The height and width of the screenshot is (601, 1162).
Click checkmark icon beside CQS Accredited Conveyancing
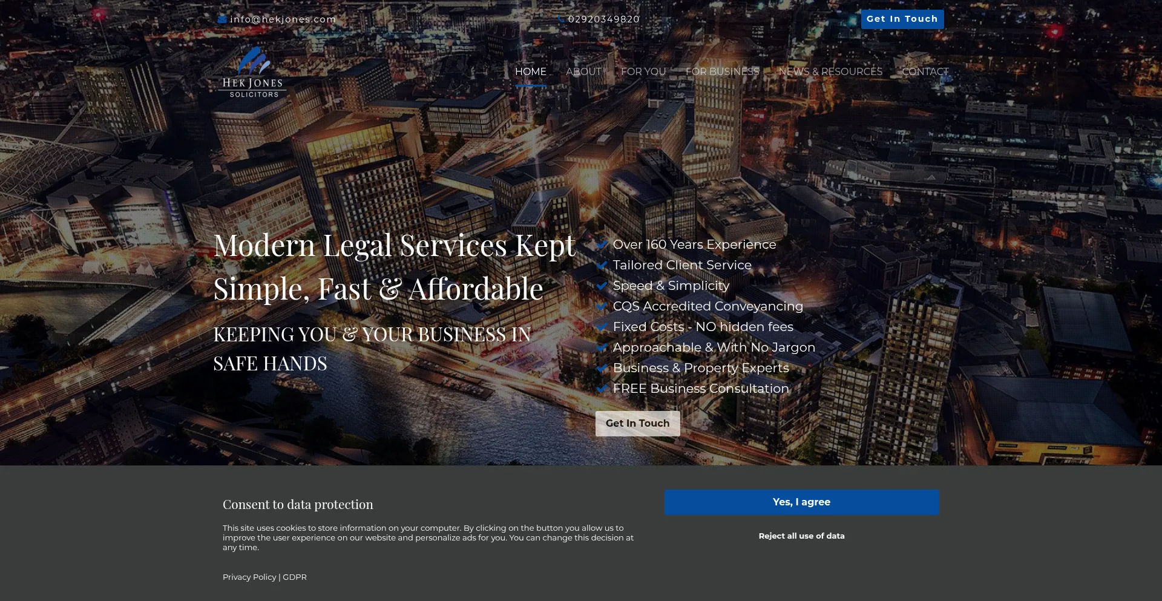point(602,306)
